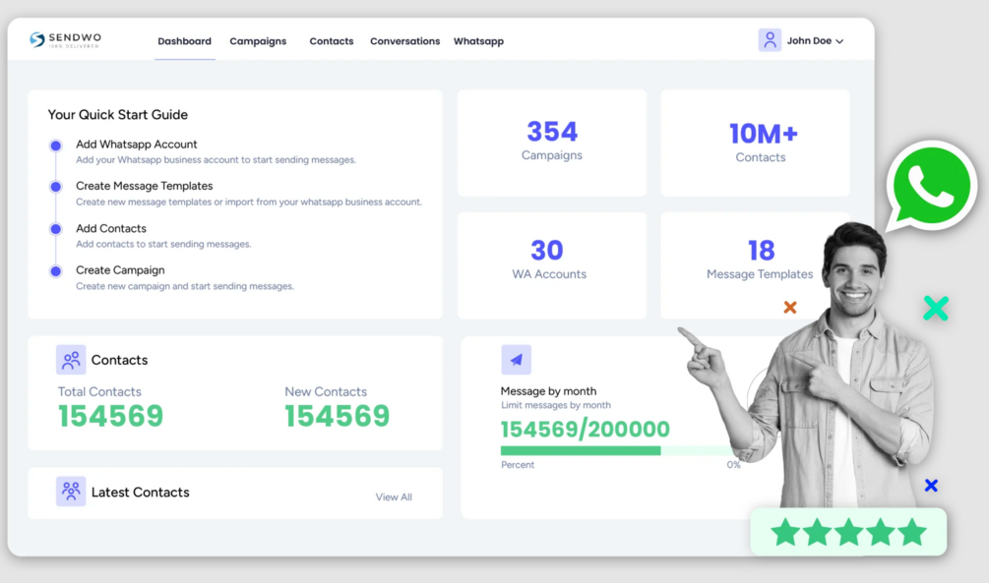Screen dimensions: 989x583
Task: Click the 0% percent value
Action: pos(733,464)
